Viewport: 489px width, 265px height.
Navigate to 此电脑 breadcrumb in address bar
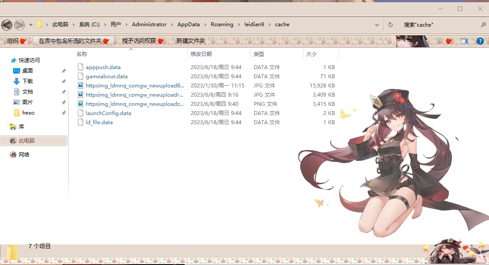click(60, 24)
